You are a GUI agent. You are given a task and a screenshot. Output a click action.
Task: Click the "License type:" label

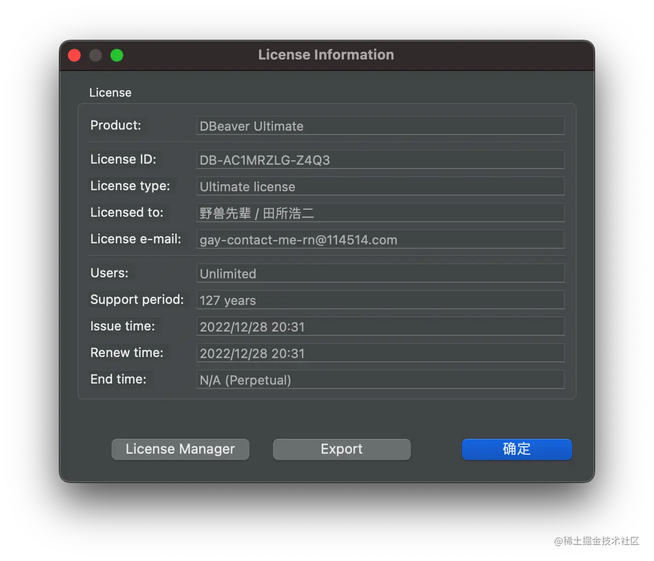[x=130, y=186]
